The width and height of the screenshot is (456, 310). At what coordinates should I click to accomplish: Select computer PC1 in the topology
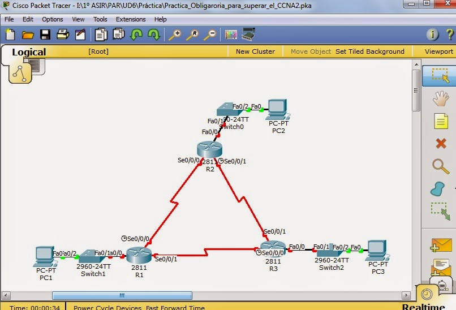click(45, 257)
